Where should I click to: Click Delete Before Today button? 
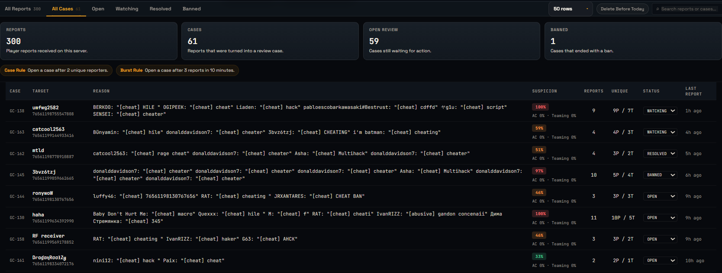622,9
